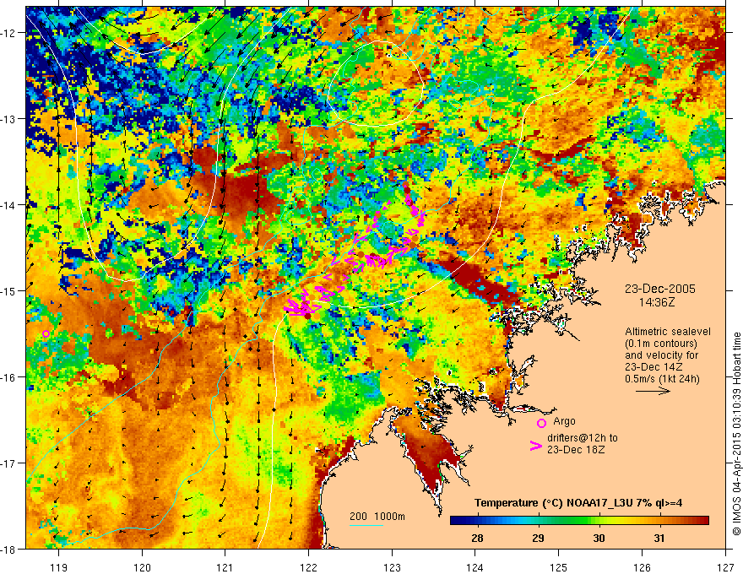Click the 0.5m/s velocity scale arrow
Screen dimensions: 743x574
(x=653, y=391)
